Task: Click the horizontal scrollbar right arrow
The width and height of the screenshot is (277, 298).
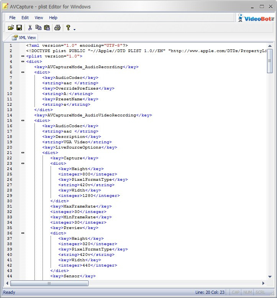Action: (263, 283)
